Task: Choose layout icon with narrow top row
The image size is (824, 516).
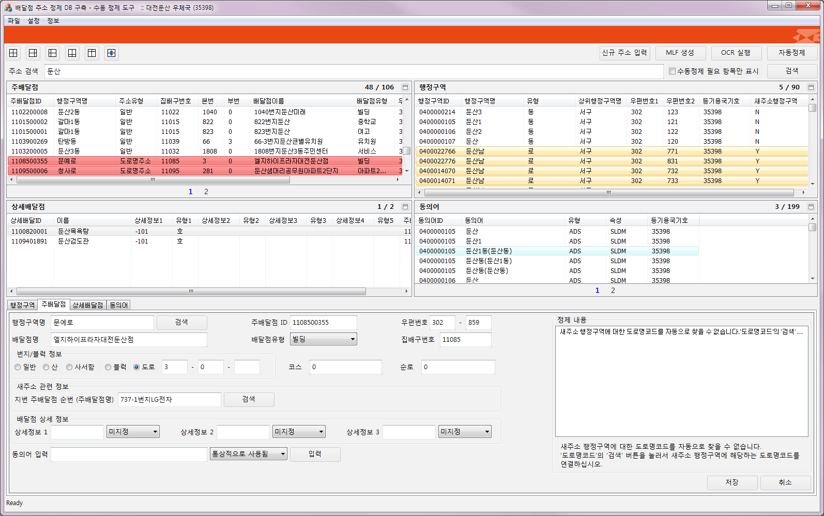Action: 92,53
